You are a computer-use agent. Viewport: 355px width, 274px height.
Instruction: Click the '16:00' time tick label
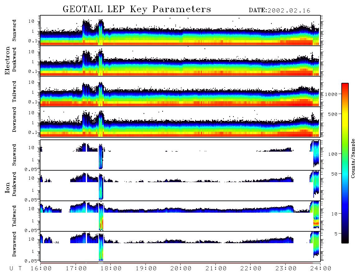point(41,269)
